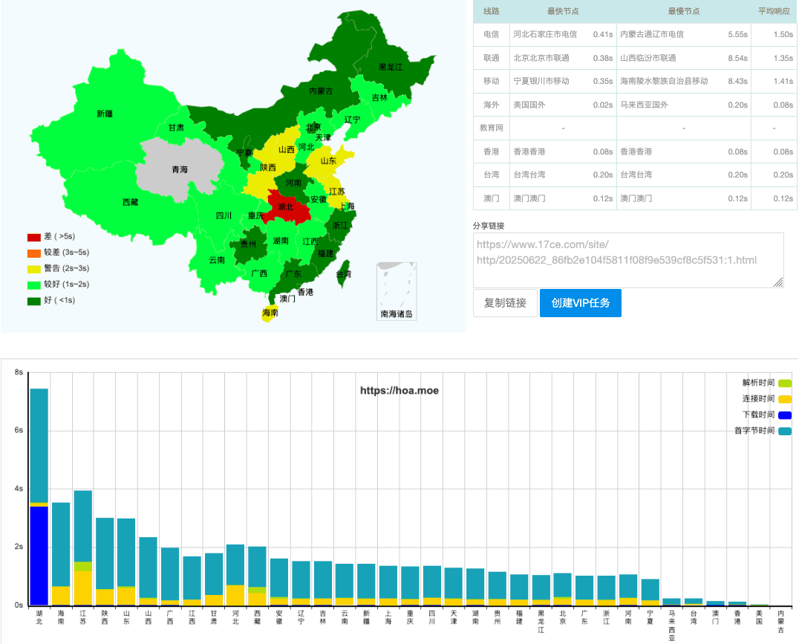This screenshot has height=644, width=799.
Task: Click the yellow 警告 (2s~3s) legend swatch
Action: 33,269
